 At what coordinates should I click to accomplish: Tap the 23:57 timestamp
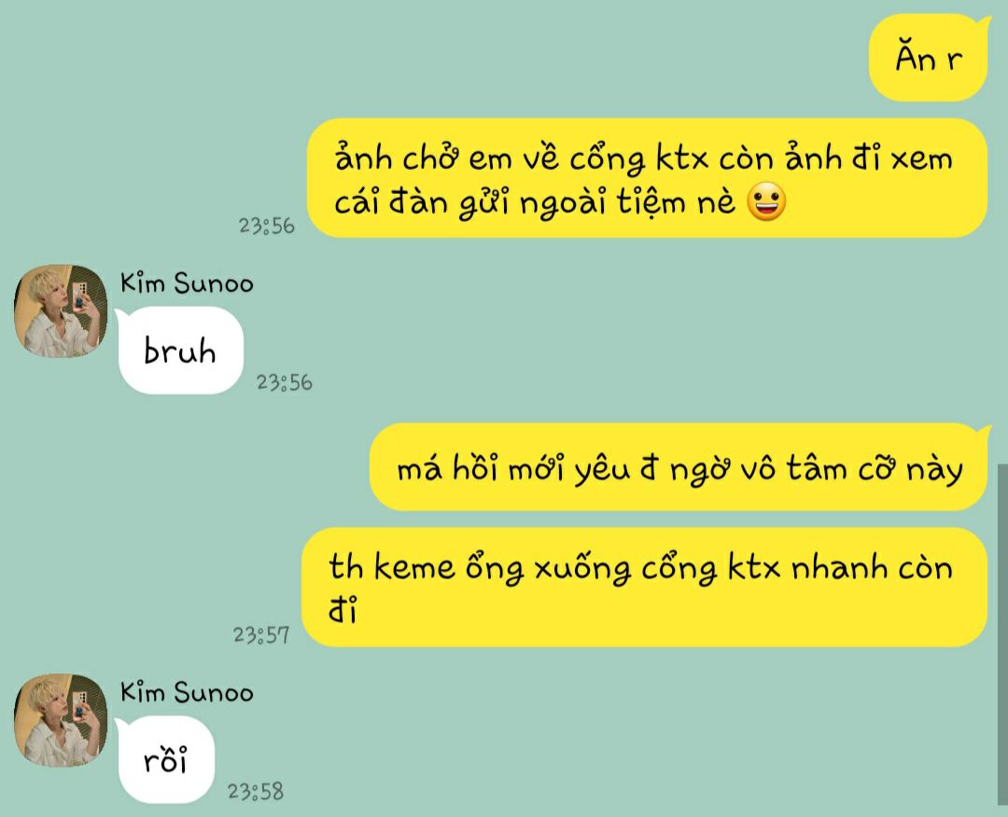(261, 635)
